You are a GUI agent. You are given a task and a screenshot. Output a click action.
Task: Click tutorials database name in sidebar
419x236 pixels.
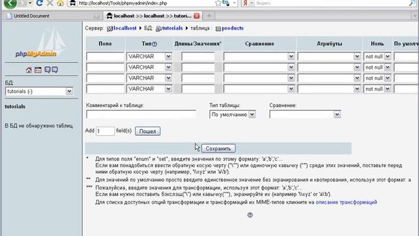tap(15, 106)
